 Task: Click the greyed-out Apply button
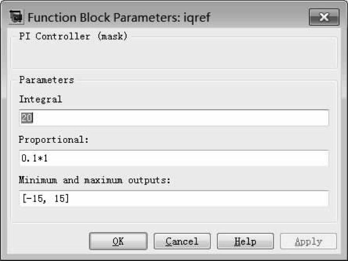pos(308,241)
